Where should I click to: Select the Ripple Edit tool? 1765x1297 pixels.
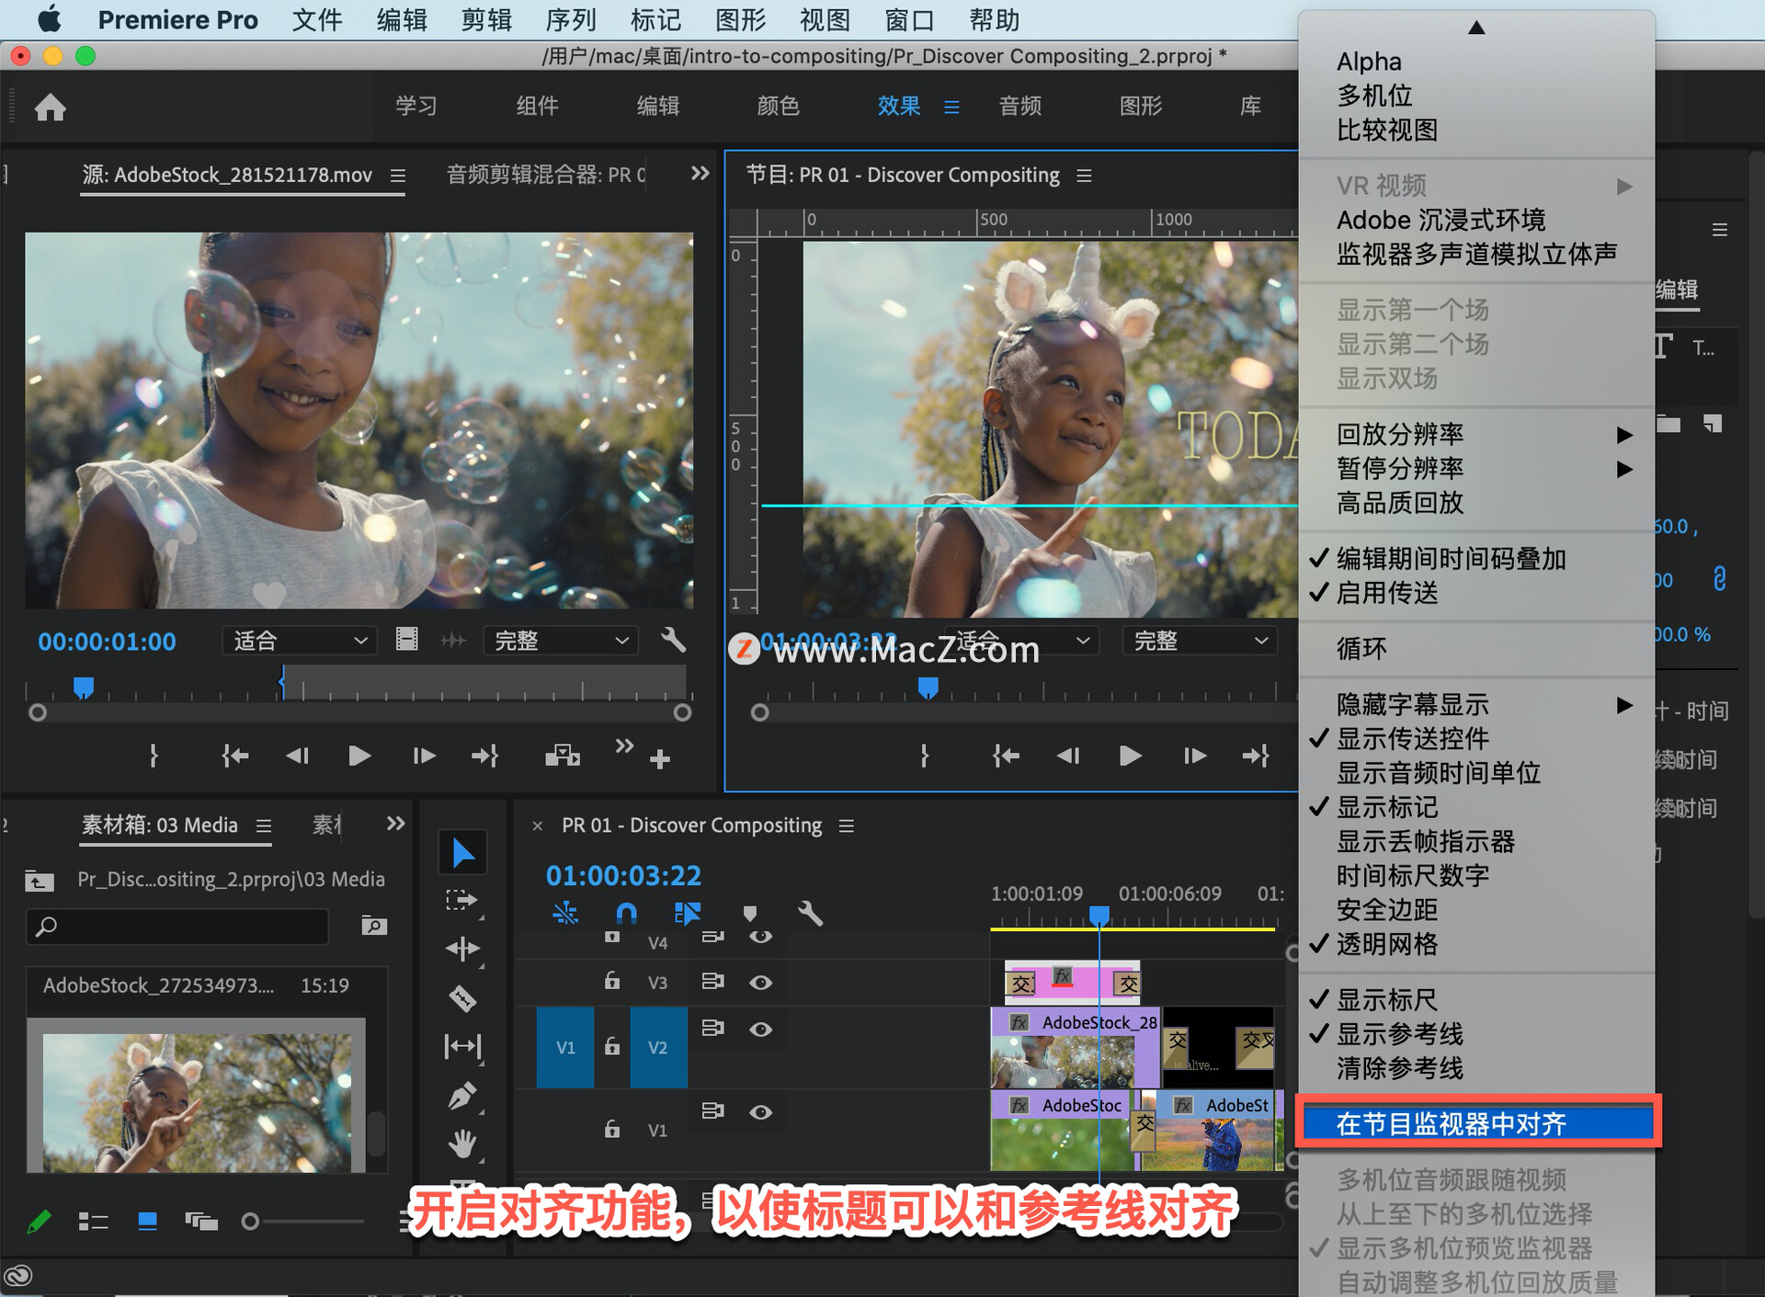point(462,949)
